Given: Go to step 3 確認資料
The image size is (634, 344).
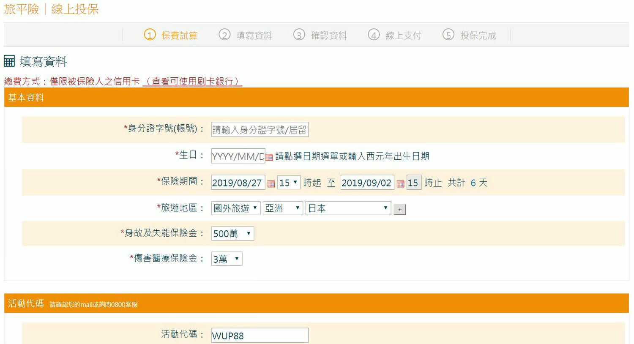Looking at the screenshot, I should pyautogui.click(x=320, y=35).
